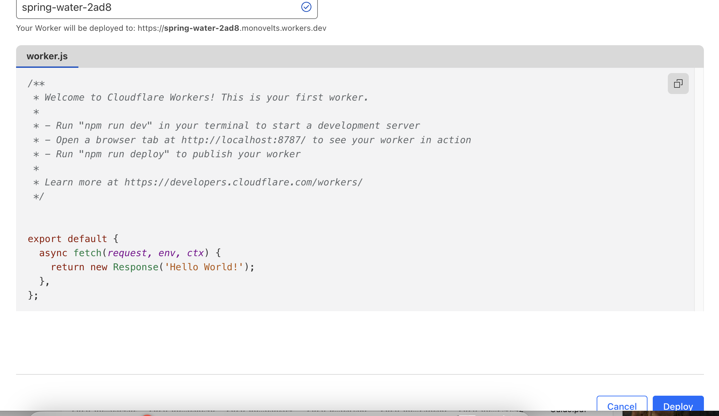This screenshot has height=416, width=719.
Task: Click the code panel vertical scrollbar
Action: click(699, 189)
